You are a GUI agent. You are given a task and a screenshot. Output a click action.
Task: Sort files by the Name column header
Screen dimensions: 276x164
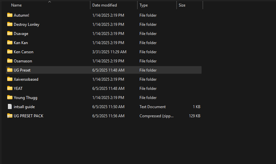click(16, 5)
